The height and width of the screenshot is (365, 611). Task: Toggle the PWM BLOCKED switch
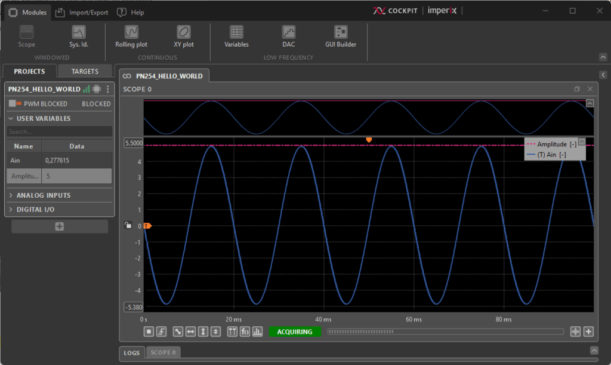[x=15, y=104]
